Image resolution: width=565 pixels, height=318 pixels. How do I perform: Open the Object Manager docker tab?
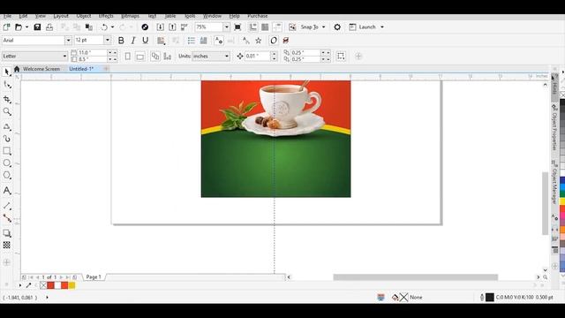point(555,183)
